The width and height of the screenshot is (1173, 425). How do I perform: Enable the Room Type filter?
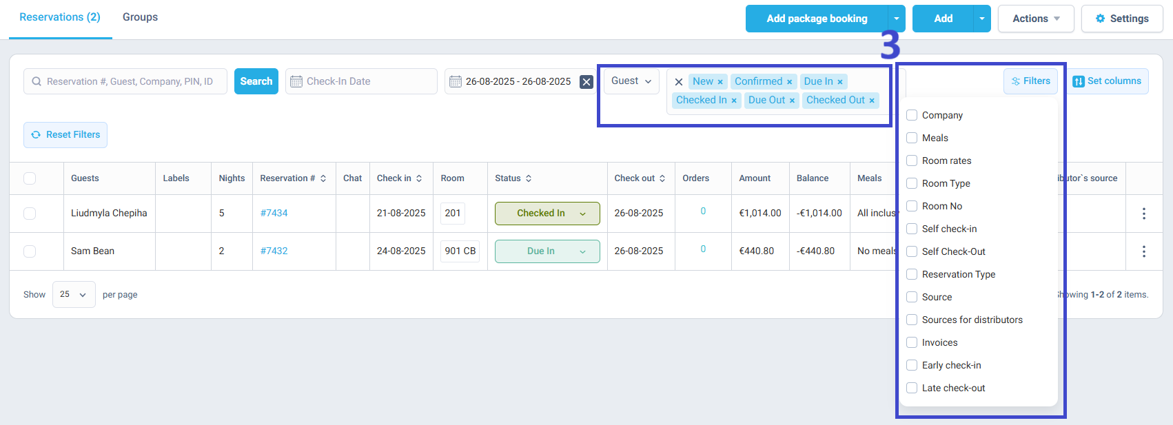912,183
